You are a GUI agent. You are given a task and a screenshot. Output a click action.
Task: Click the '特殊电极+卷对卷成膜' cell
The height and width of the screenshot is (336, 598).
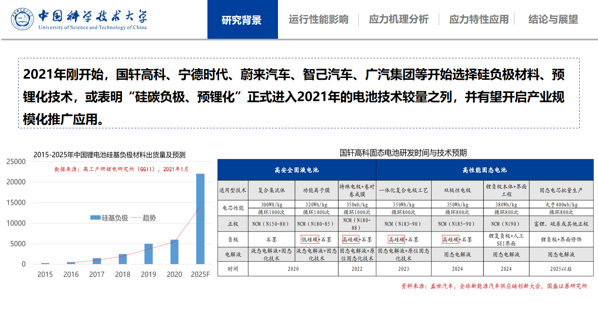(x=357, y=190)
